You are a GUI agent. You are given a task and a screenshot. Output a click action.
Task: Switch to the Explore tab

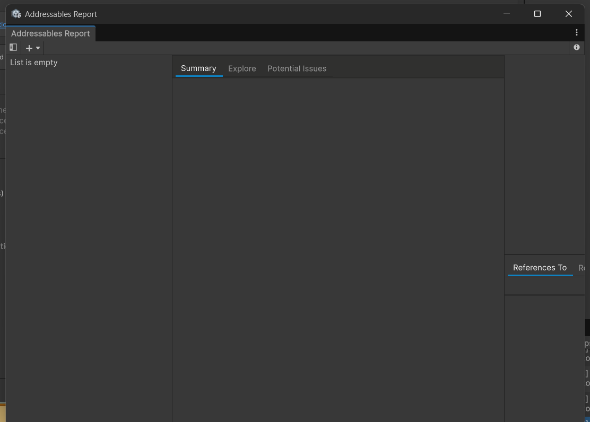[242, 69]
